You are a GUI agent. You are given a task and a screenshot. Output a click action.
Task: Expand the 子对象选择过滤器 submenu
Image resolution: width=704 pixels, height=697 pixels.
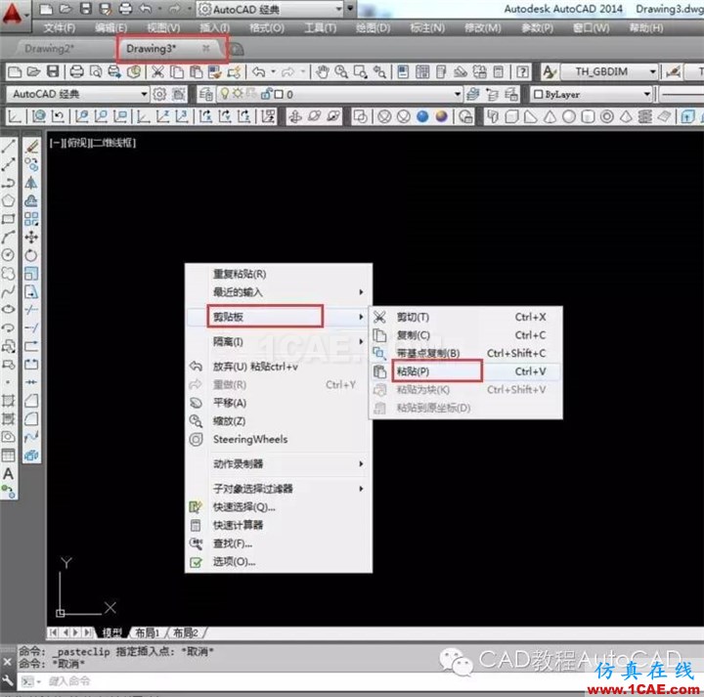click(279, 489)
